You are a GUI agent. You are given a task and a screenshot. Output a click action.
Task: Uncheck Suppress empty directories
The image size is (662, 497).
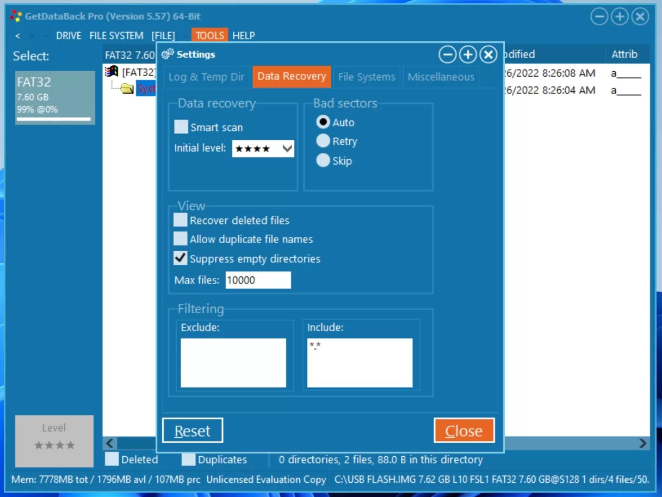tap(181, 258)
